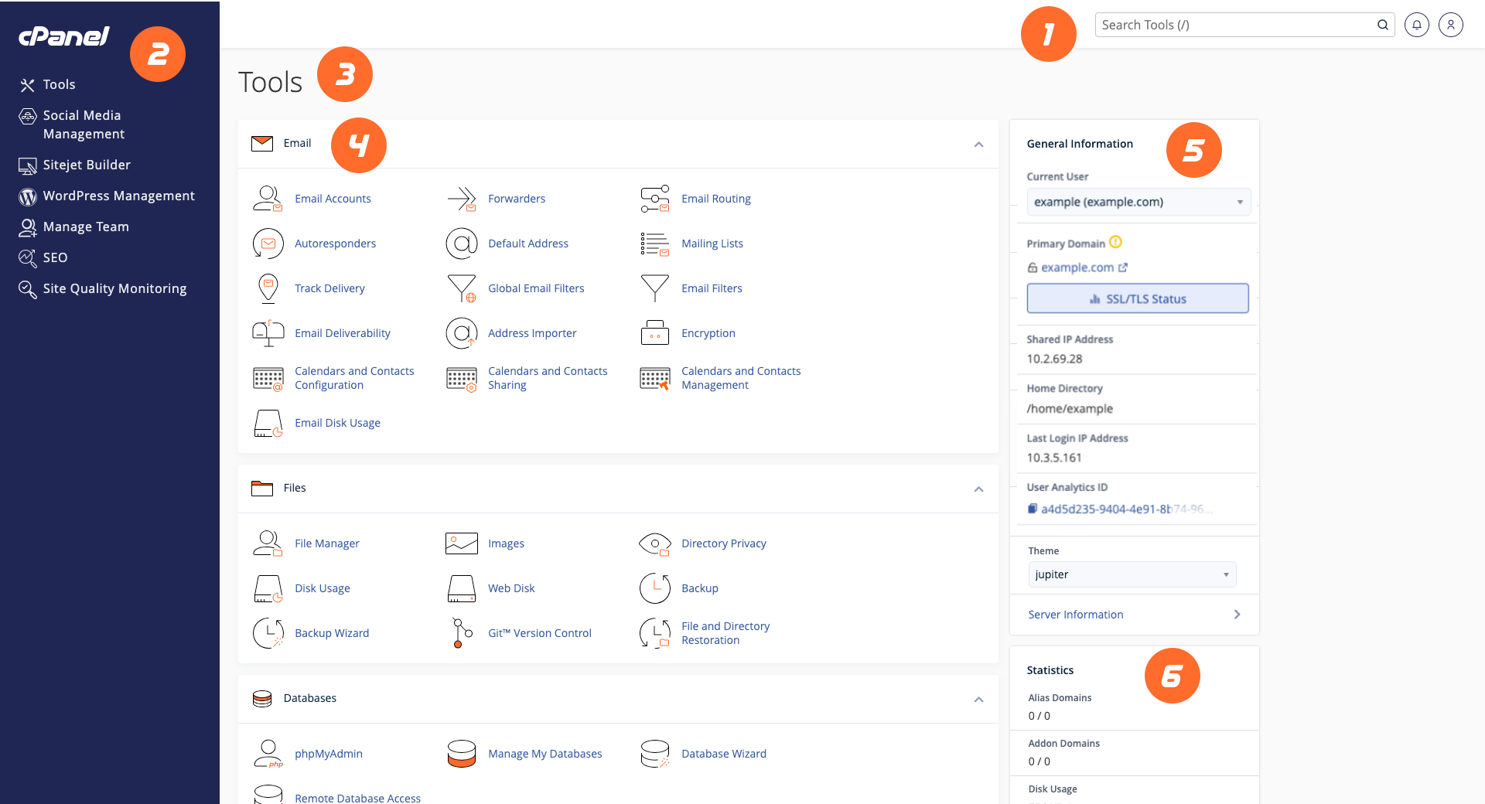Click the Git Version Control icon
The image size is (1485, 804).
(461, 632)
